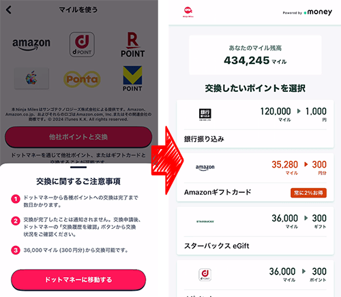Select the Rakuten R POINT icon

[x=133, y=44]
